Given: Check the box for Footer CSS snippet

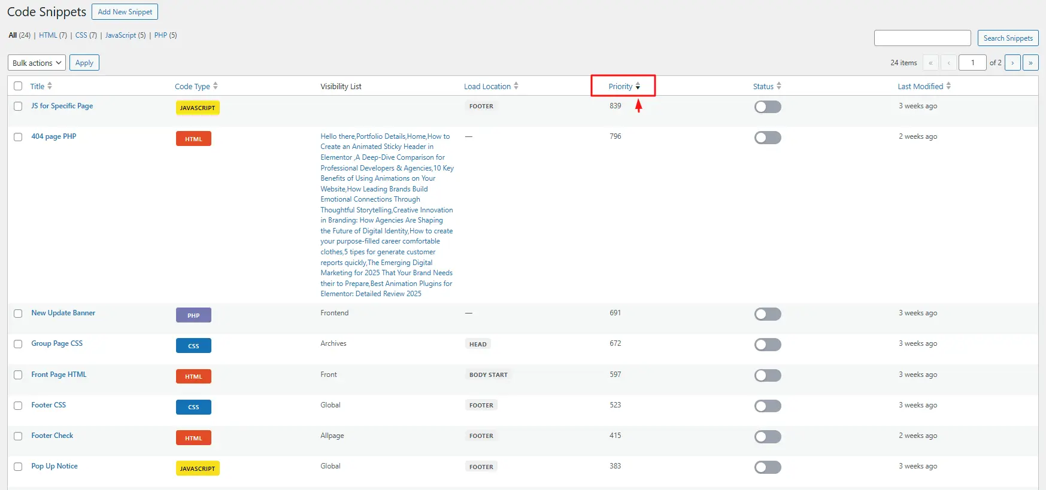Looking at the screenshot, I should point(18,406).
